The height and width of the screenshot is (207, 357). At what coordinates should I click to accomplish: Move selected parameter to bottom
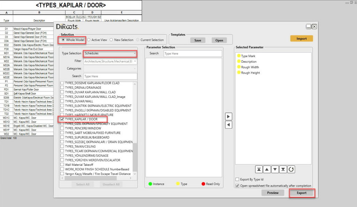[283, 169]
